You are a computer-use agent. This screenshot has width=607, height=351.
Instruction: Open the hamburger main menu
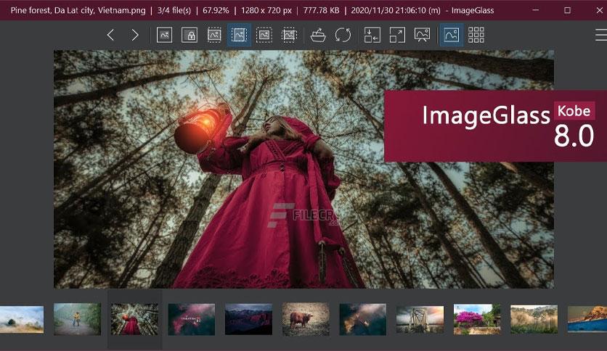coord(601,36)
